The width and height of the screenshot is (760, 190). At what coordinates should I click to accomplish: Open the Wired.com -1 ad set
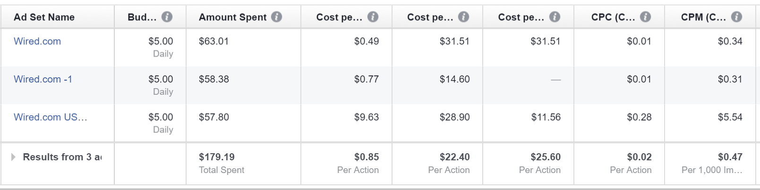pos(43,79)
